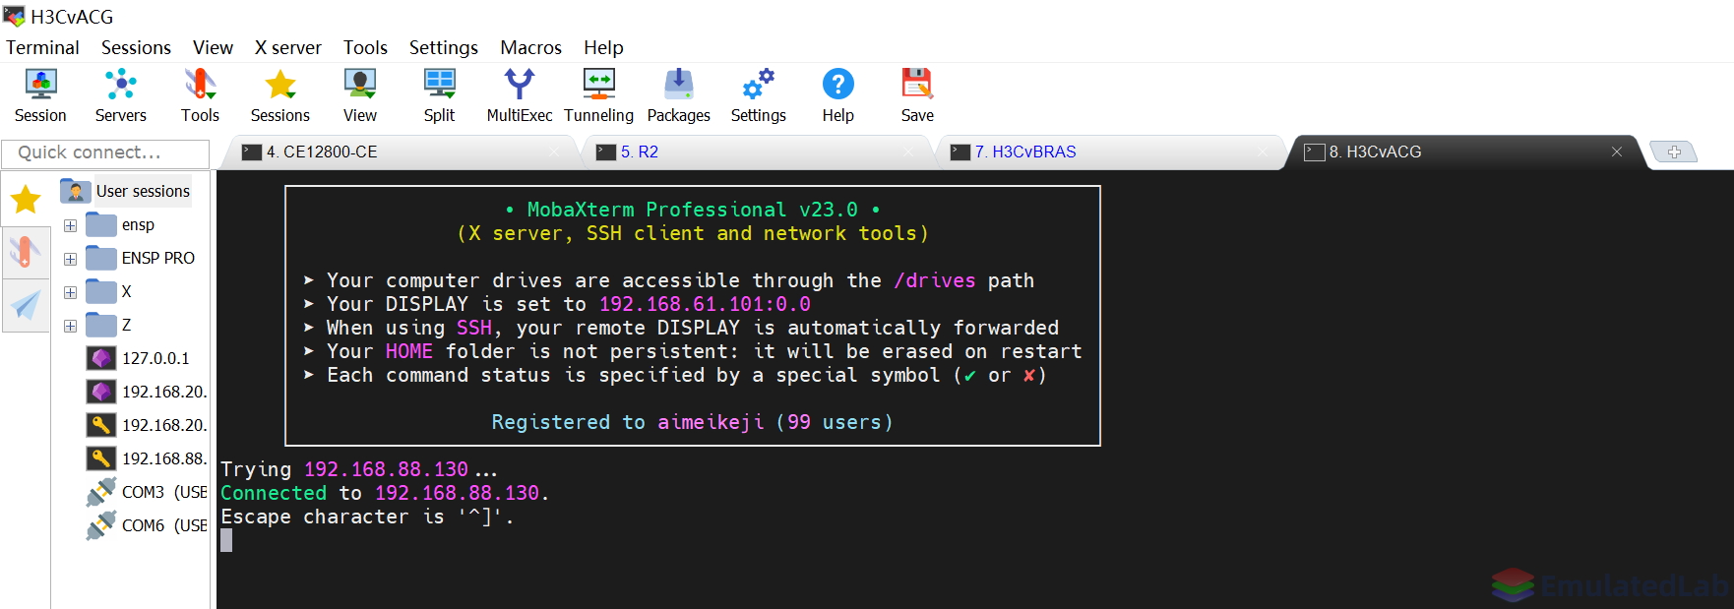Close the 7. H3CvBRAS tab
The image size is (1734, 609).
[x=1263, y=152]
